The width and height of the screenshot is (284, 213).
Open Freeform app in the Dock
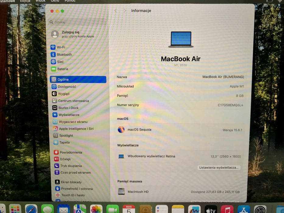[x=194, y=210]
